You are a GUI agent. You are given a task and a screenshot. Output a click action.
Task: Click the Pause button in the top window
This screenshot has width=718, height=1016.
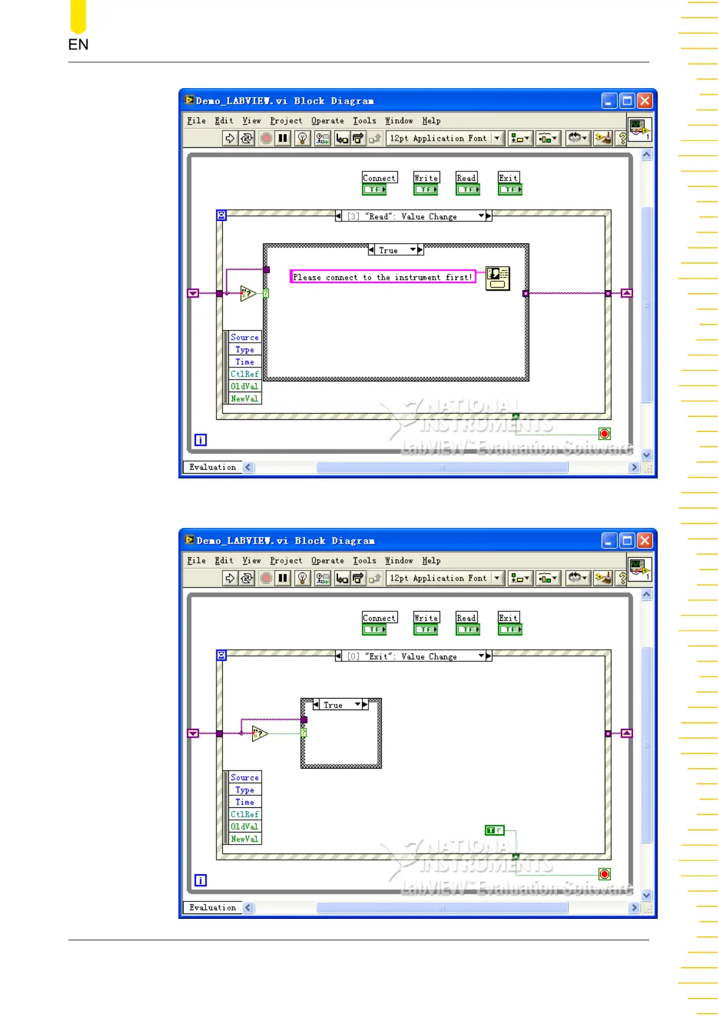click(x=283, y=138)
